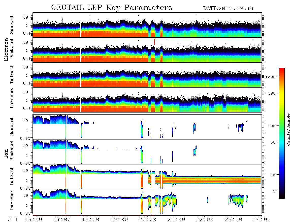Screen dimensions: 290x224
Task: Click the 100 color scale label
Action: (x=272, y=126)
